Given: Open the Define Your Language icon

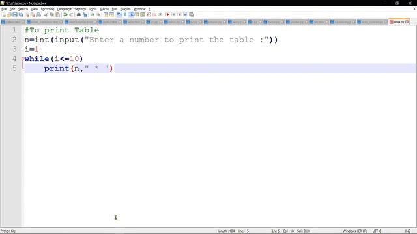Looking at the screenshot, I should coord(137,14).
